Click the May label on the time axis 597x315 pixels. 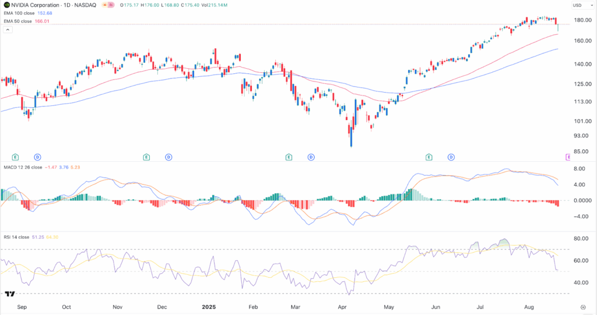pos(389,307)
